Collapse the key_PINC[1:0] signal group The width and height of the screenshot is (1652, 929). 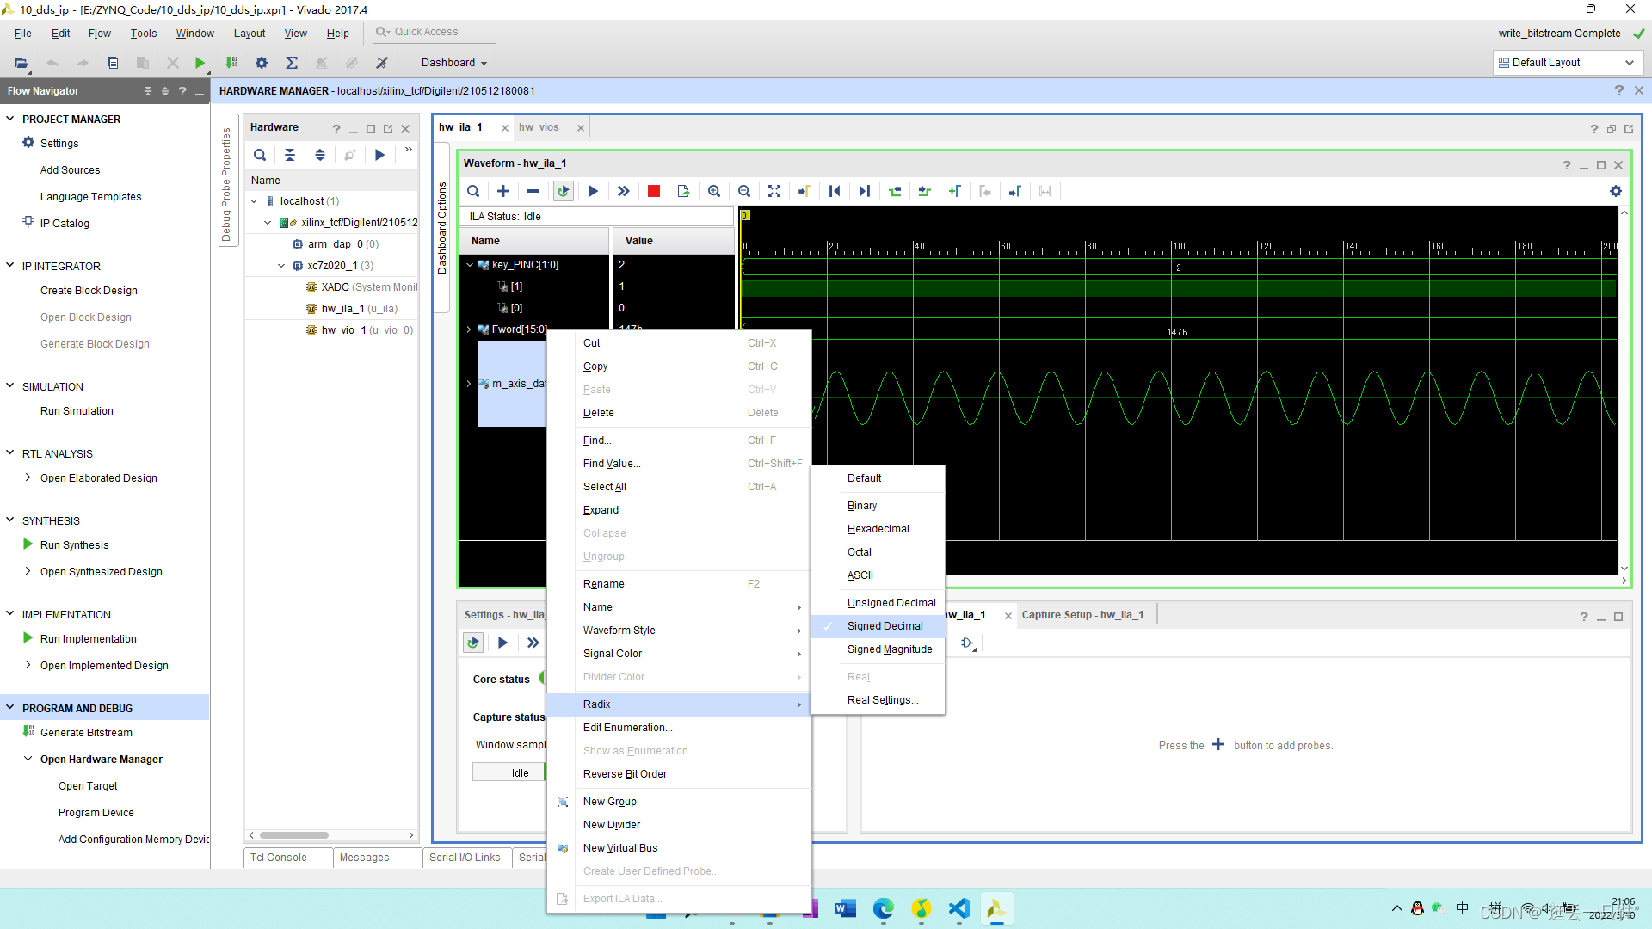point(470,265)
